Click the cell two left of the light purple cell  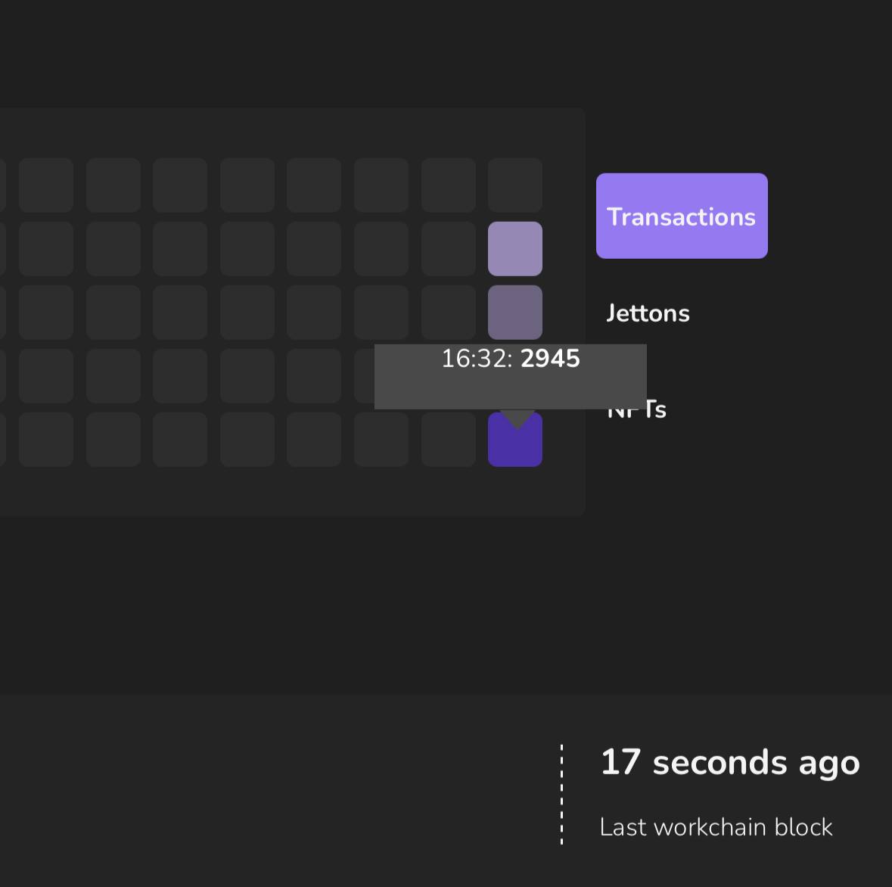[x=381, y=249]
